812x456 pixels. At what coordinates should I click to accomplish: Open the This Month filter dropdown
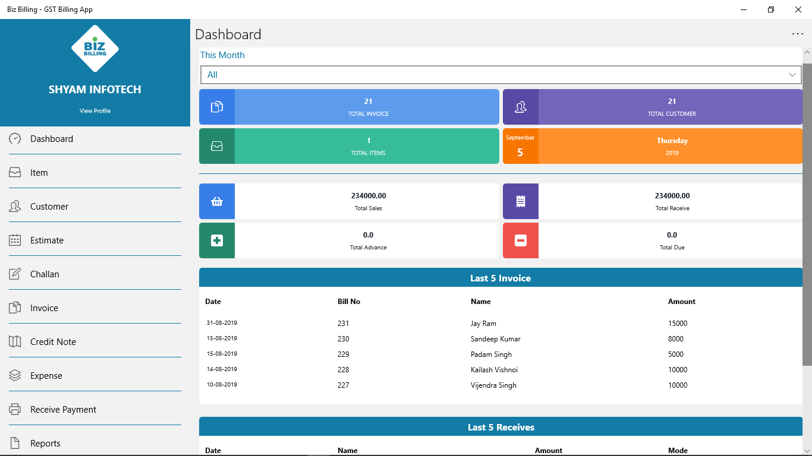tap(501, 75)
